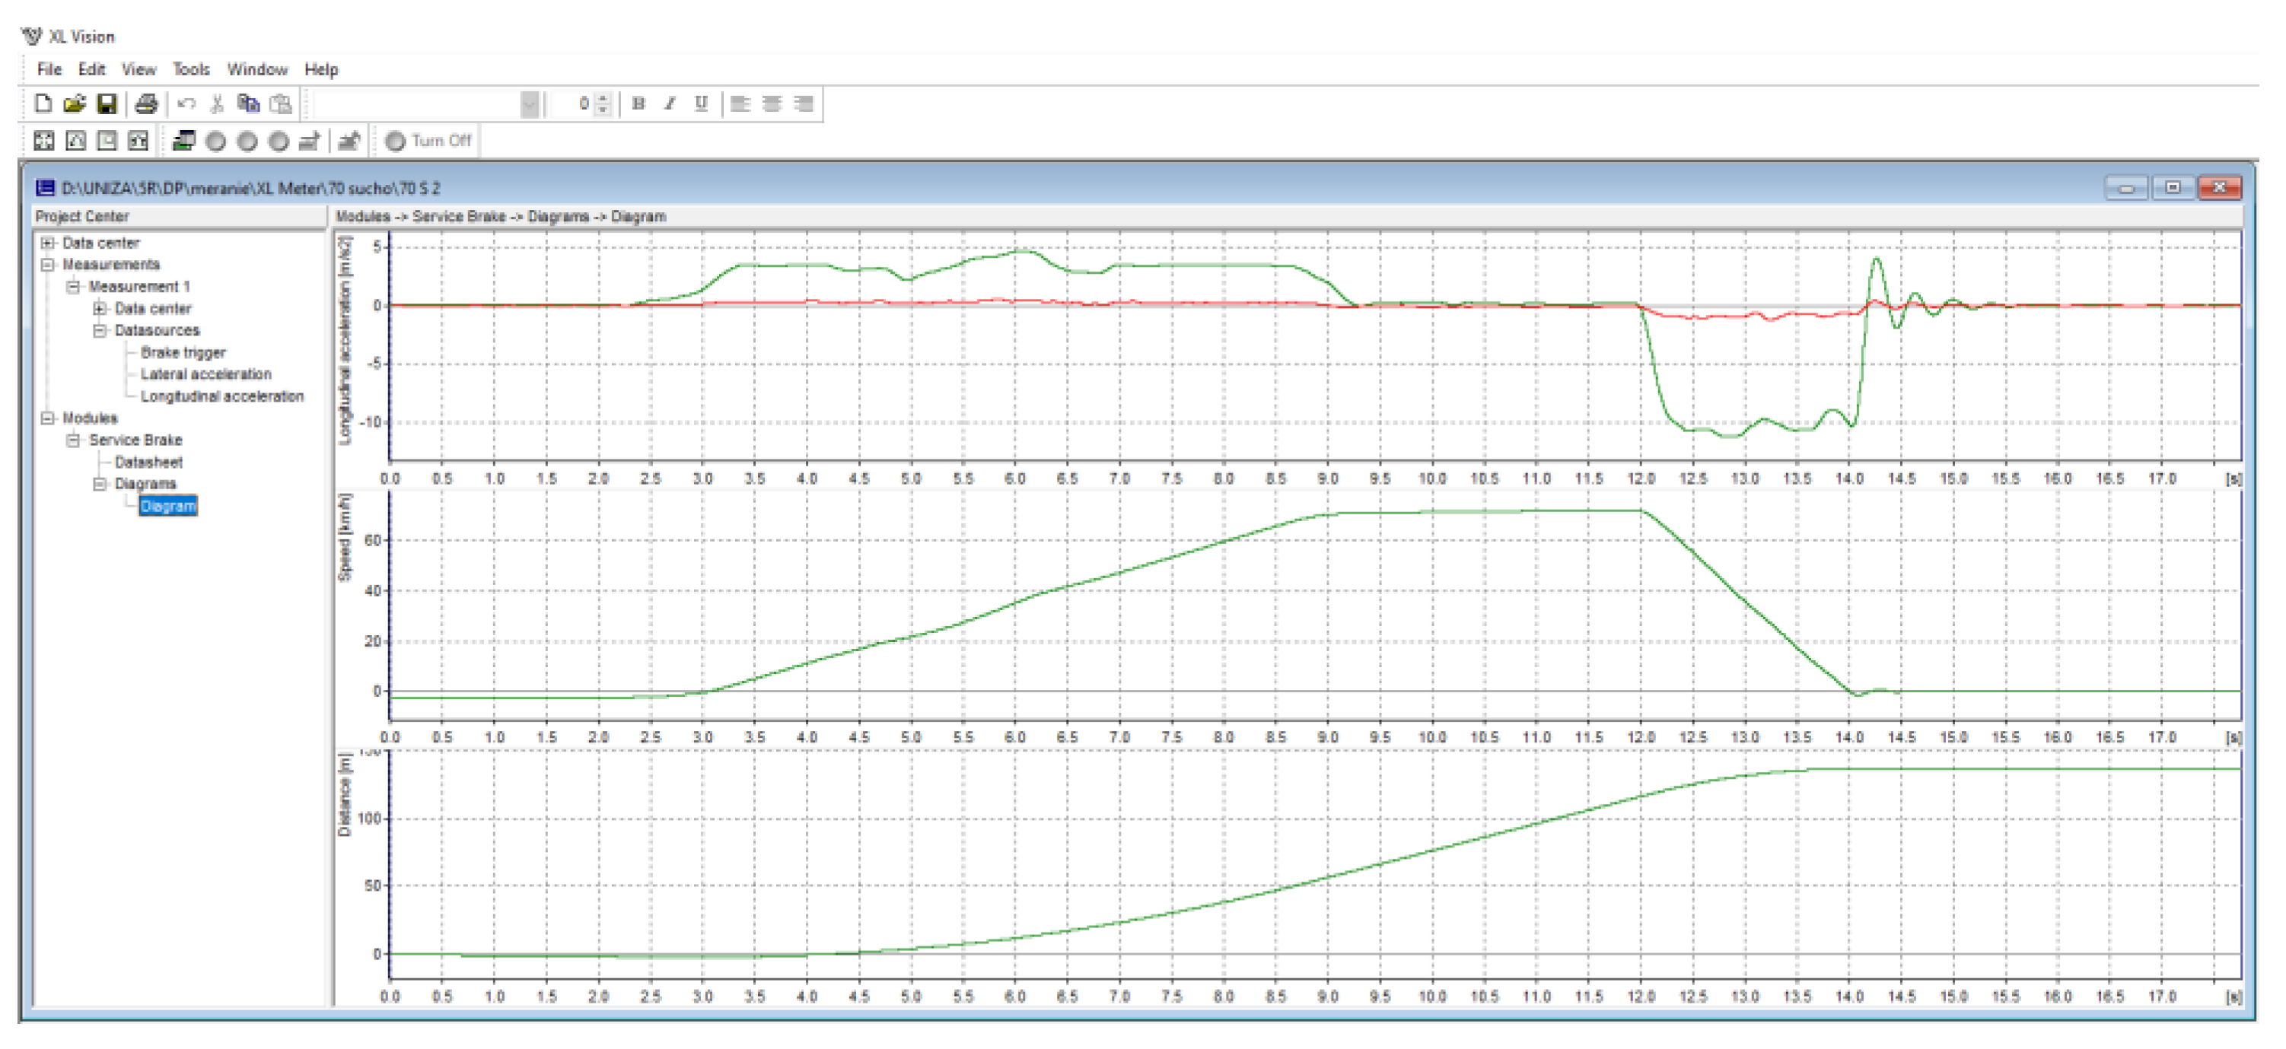Click the Paste clipboard icon

[x=281, y=103]
